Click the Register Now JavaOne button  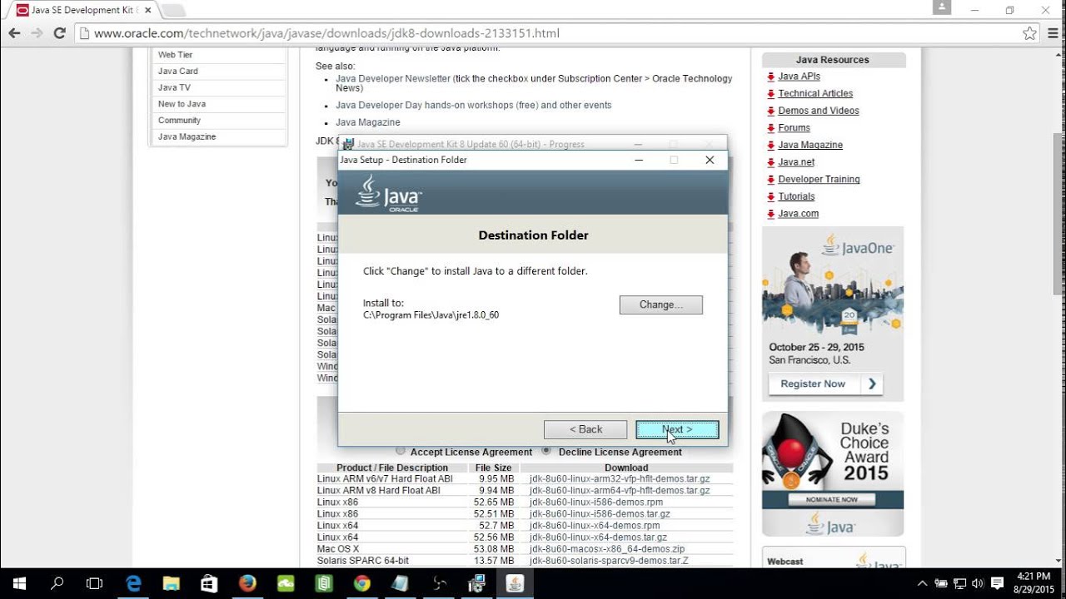click(x=824, y=384)
